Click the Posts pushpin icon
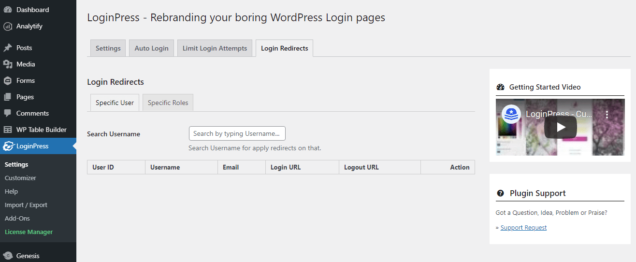Screen dimensions: 636x262 (8, 48)
